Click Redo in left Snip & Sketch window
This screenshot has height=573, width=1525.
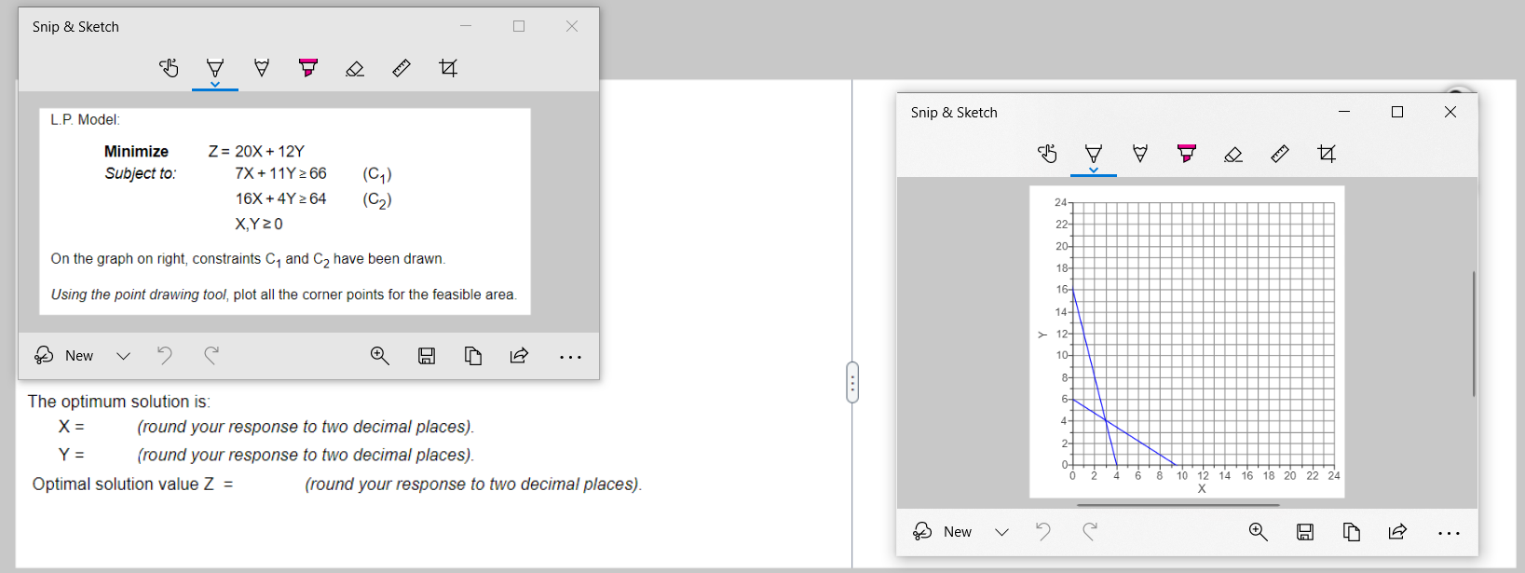(211, 355)
